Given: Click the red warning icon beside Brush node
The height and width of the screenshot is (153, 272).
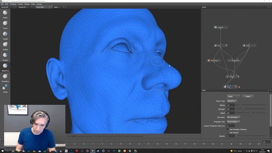Looking at the screenshot, I should tap(239, 87).
